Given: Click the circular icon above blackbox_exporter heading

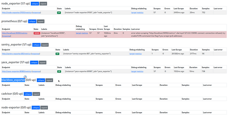Looking at the screenshot, I should coord(25,77).
